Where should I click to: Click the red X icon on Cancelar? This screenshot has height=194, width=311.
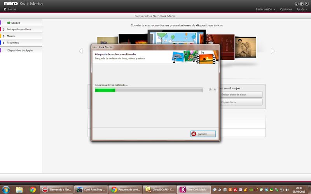coord(194,134)
